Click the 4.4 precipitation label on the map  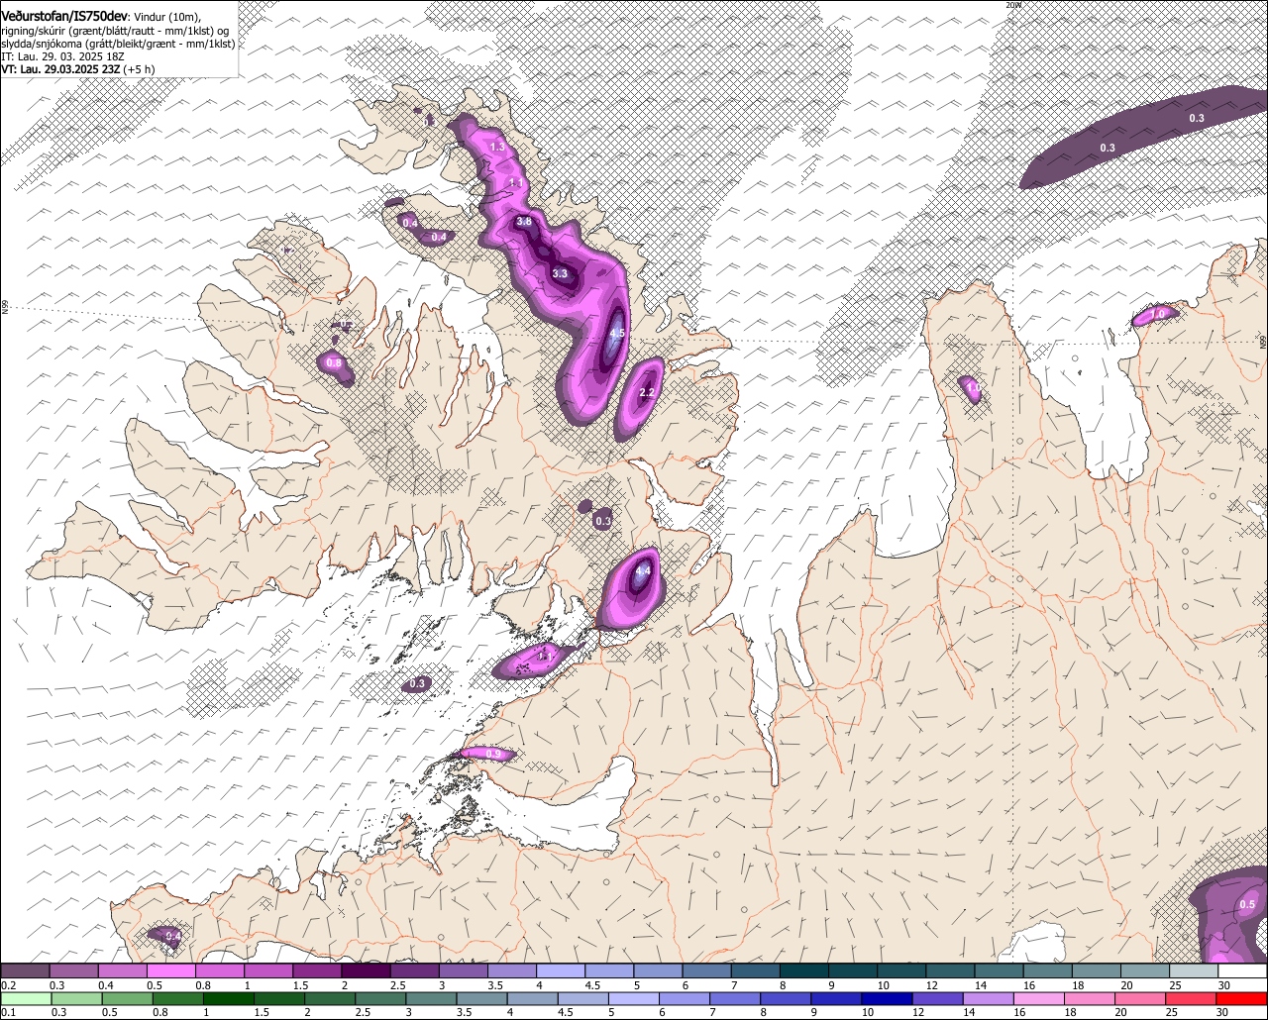tap(643, 570)
